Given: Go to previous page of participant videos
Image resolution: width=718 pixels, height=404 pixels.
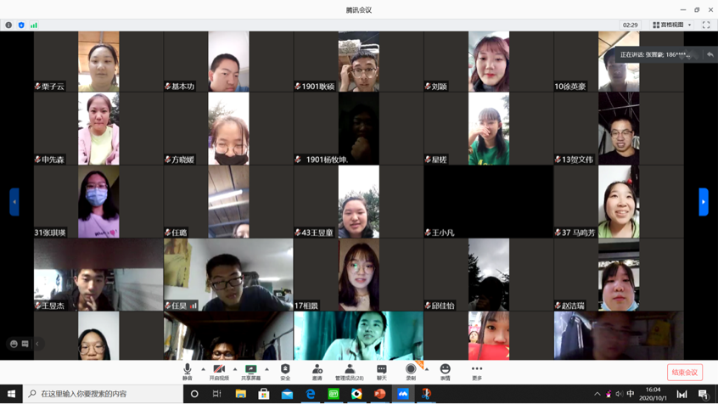Looking at the screenshot, I should tap(14, 202).
